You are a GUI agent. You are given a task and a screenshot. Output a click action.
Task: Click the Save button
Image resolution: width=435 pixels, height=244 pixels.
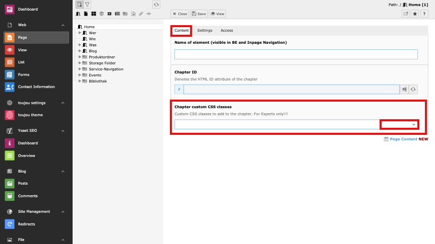199,14
